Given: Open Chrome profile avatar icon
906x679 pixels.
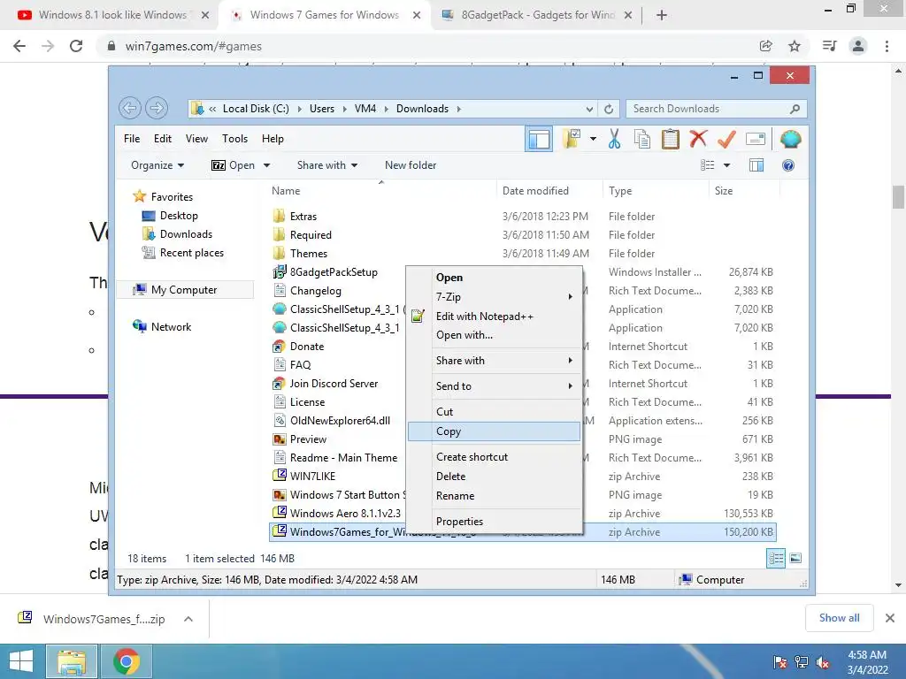Looking at the screenshot, I should 858,46.
